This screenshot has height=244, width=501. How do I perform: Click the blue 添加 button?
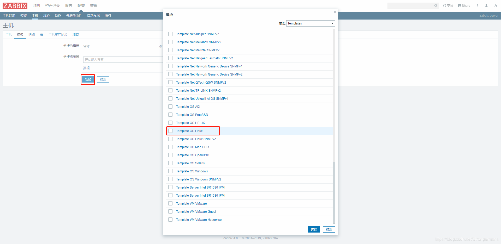click(88, 79)
